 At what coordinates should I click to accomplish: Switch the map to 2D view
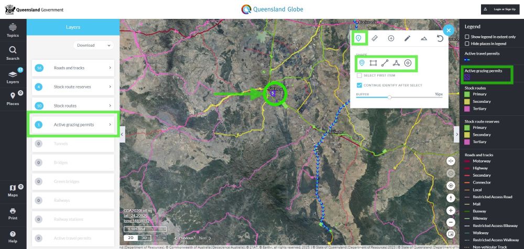(130, 238)
